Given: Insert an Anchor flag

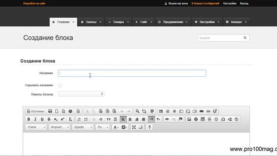Looking at the screenshot, I should point(180,119).
